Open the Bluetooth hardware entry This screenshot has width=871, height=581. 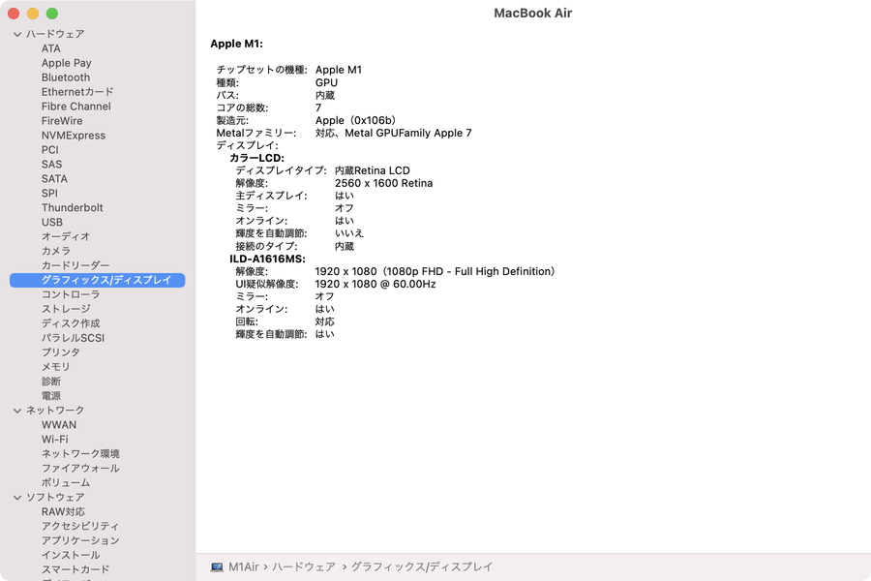coord(66,77)
